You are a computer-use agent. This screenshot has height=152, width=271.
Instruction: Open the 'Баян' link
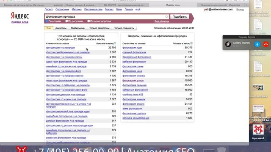click(x=119, y=9)
